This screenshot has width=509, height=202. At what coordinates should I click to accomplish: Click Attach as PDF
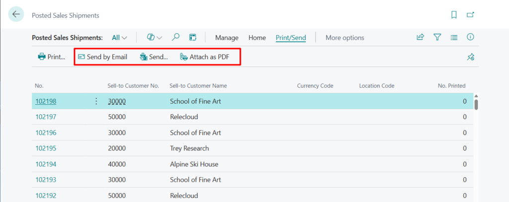point(205,57)
